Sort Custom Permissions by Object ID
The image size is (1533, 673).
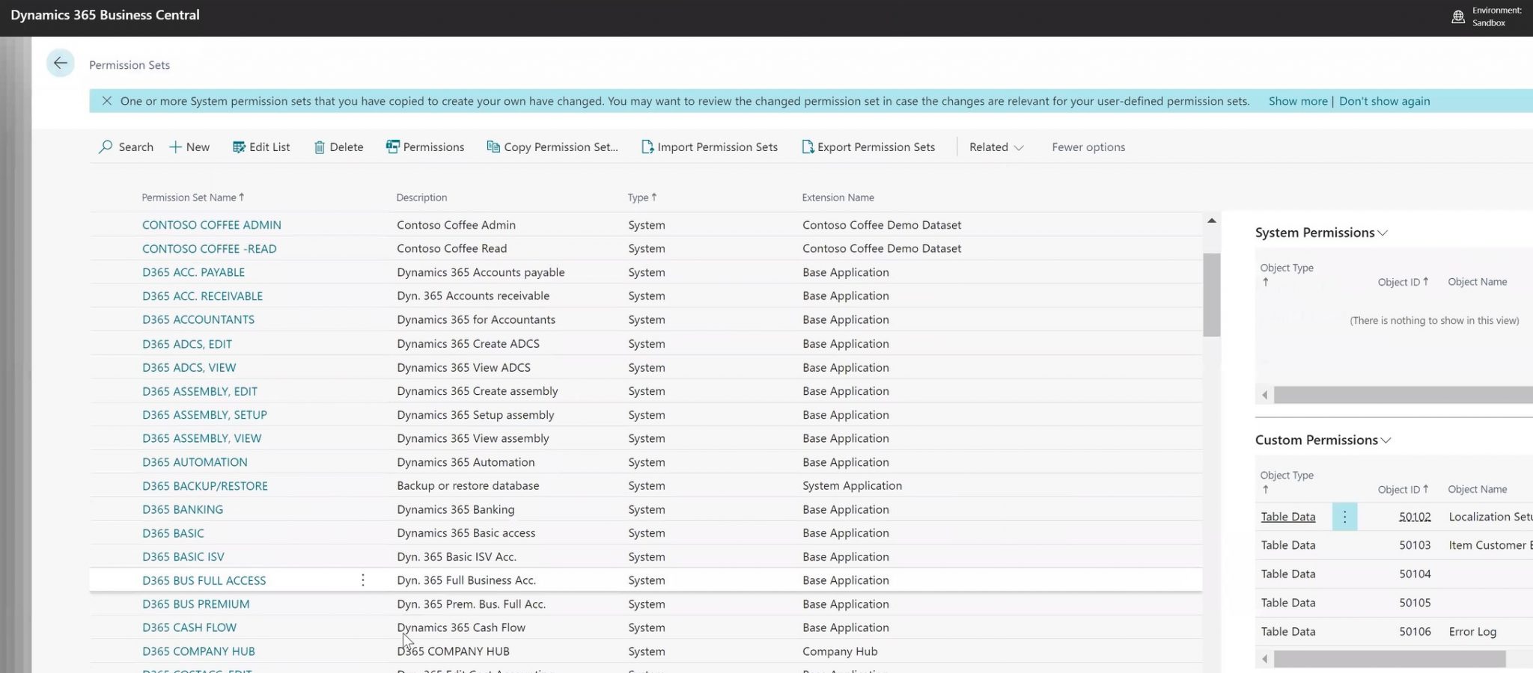pos(1403,489)
